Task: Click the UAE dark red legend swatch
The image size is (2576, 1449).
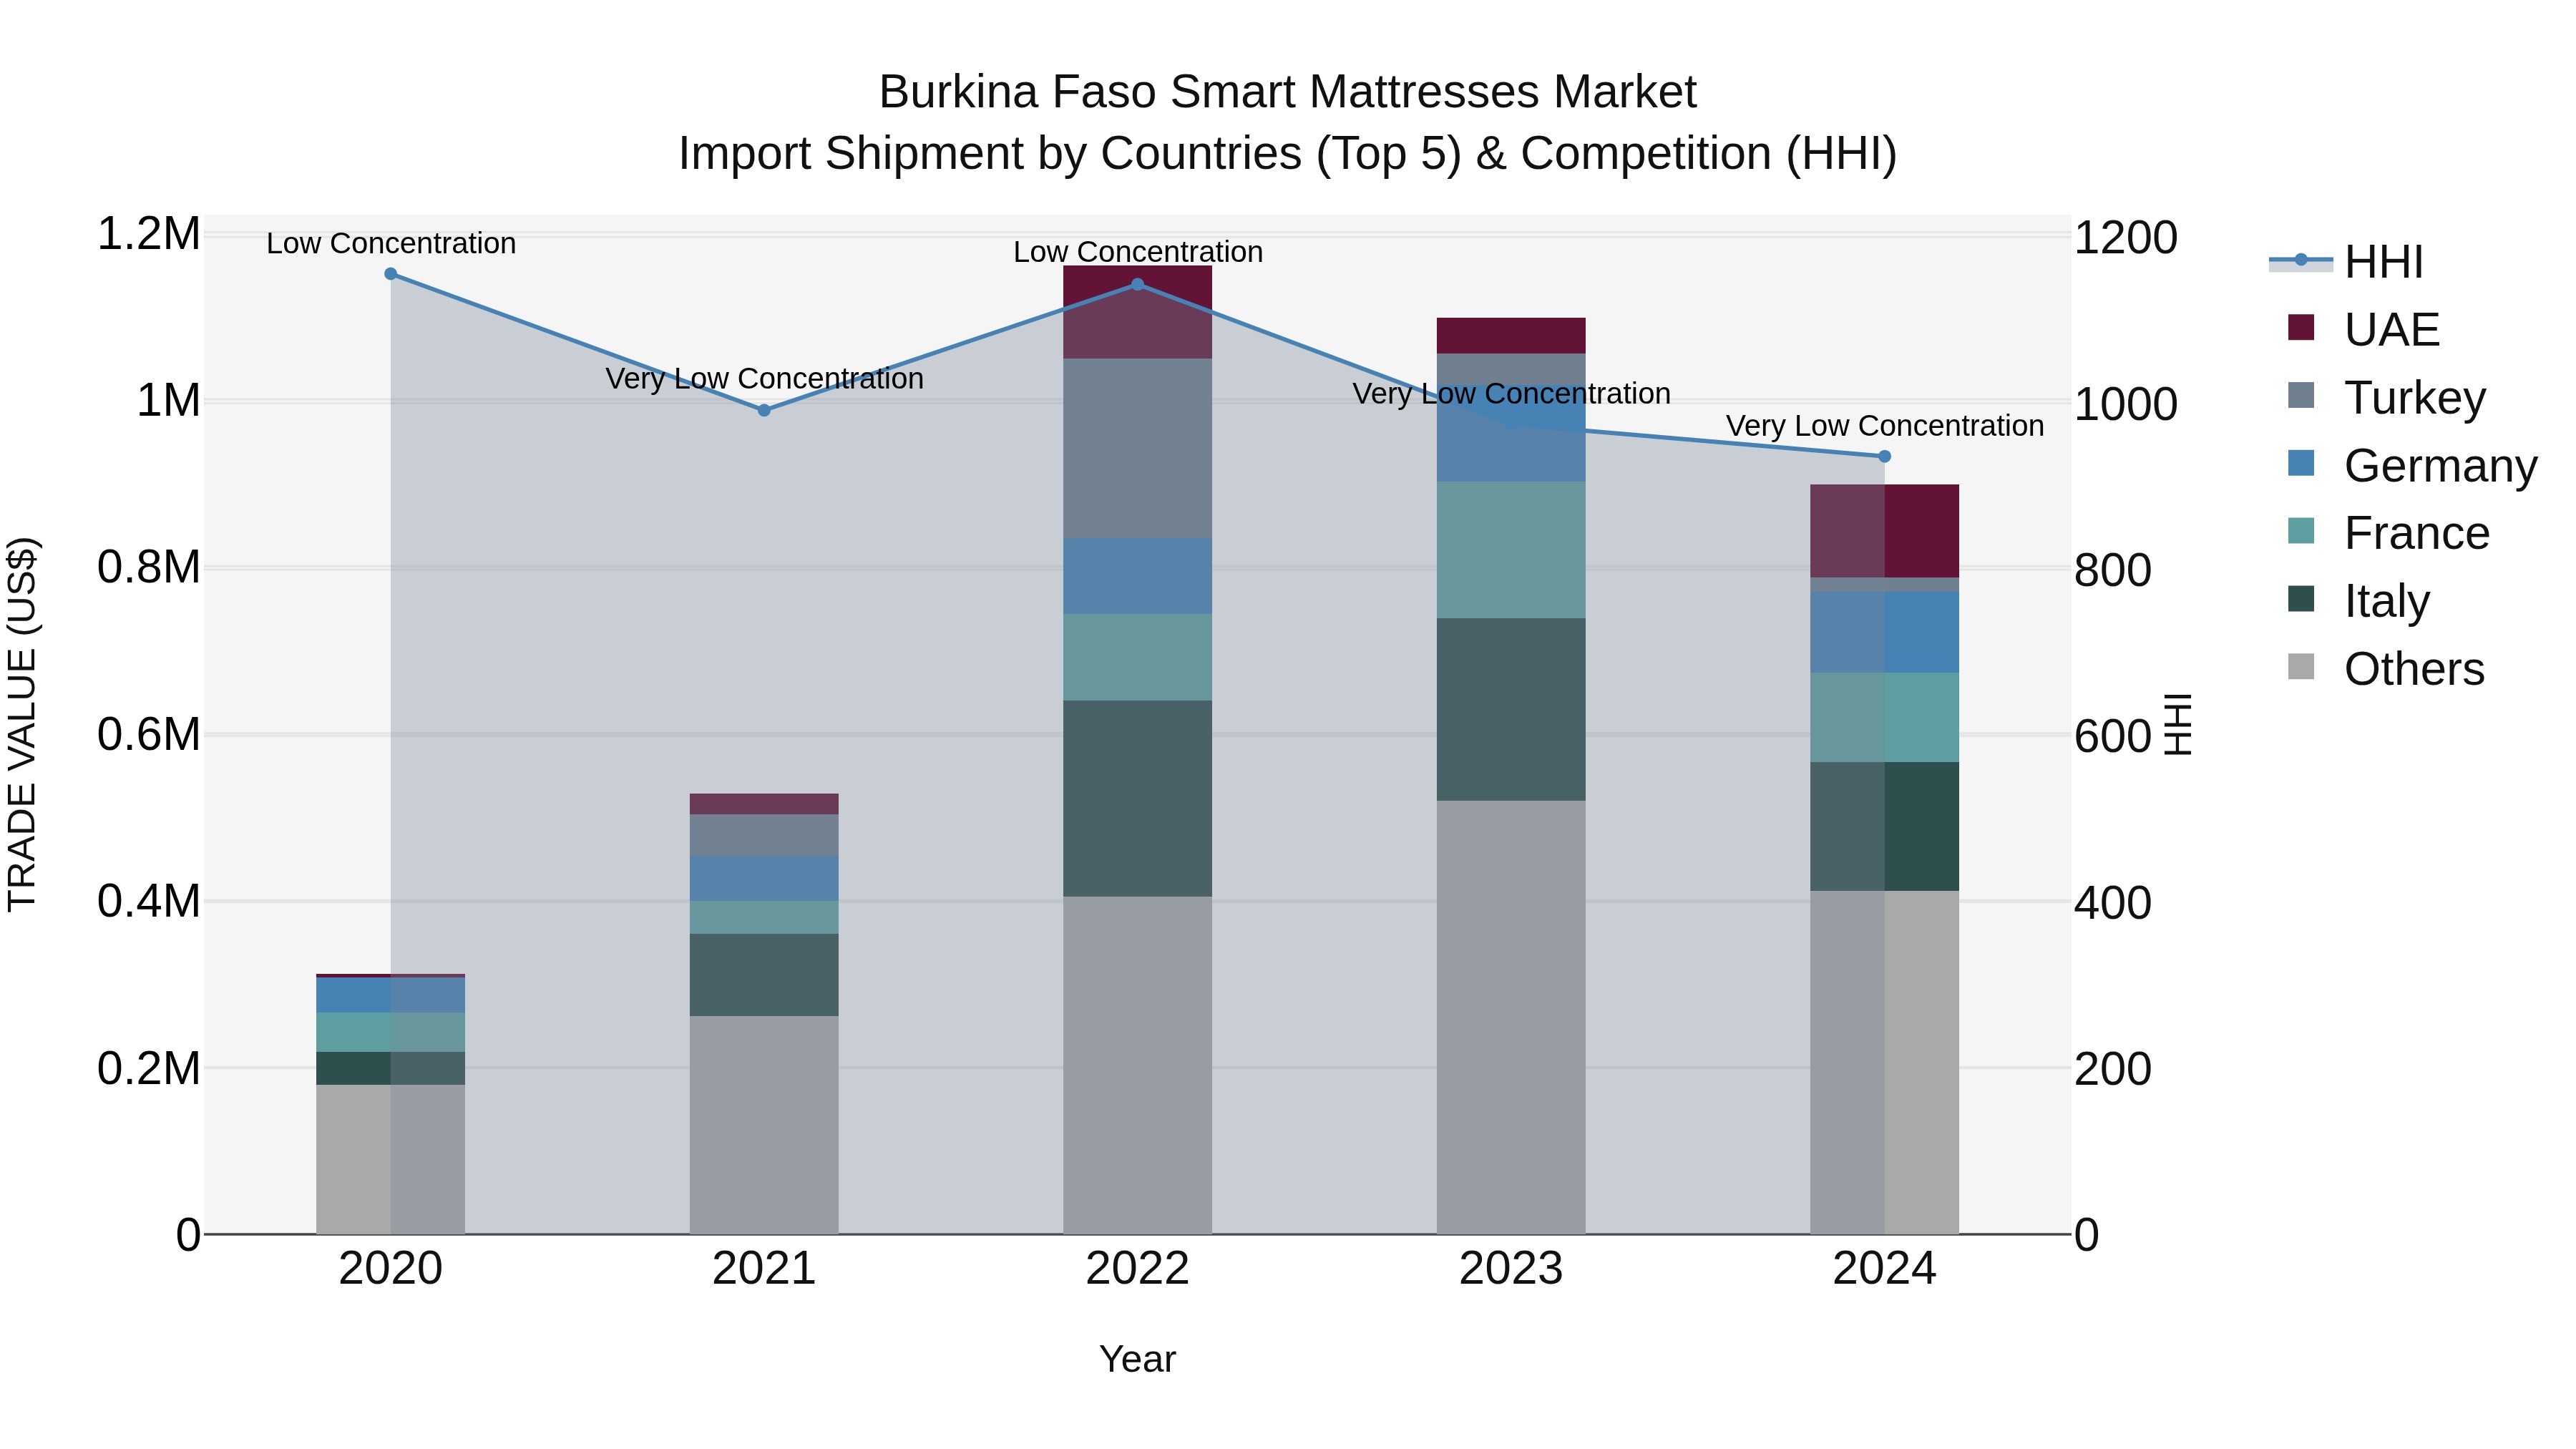Action: (2301, 327)
